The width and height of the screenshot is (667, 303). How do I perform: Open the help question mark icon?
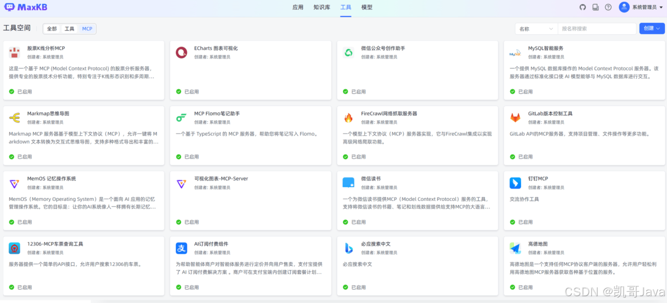click(608, 7)
